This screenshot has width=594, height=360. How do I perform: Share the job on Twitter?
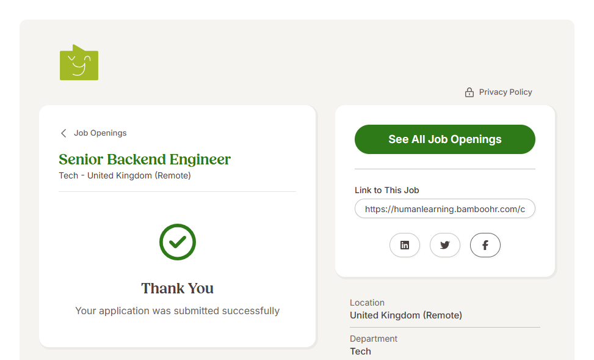tap(445, 245)
